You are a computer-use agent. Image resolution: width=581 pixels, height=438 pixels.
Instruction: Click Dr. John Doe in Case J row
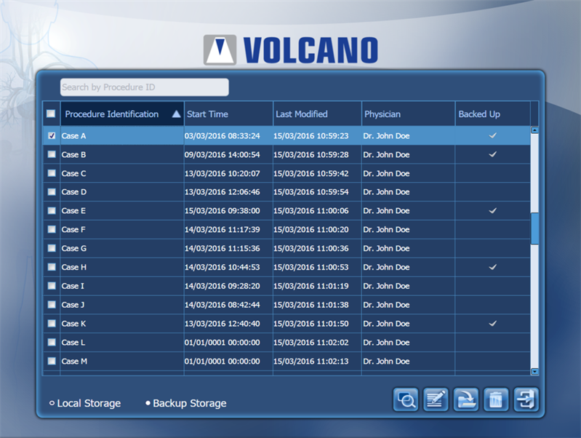(386, 305)
